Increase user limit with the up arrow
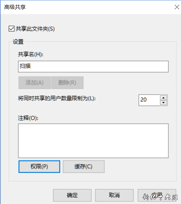181x204 pixels. pyautogui.click(x=163, y=98)
